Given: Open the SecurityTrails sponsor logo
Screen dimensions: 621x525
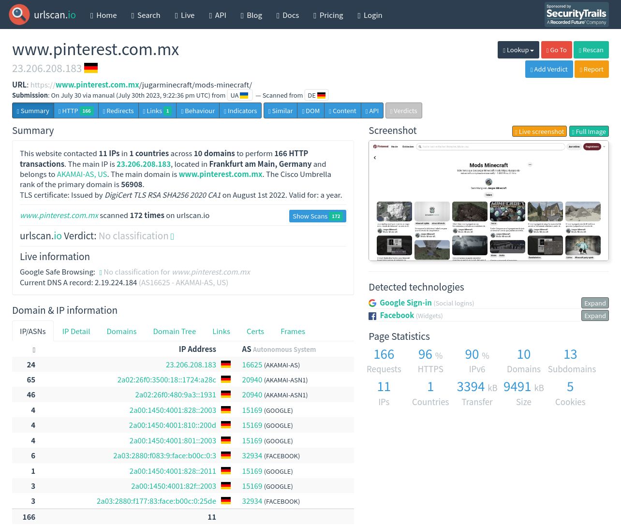Looking at the screenshot, I should click(x=577, y=15).
